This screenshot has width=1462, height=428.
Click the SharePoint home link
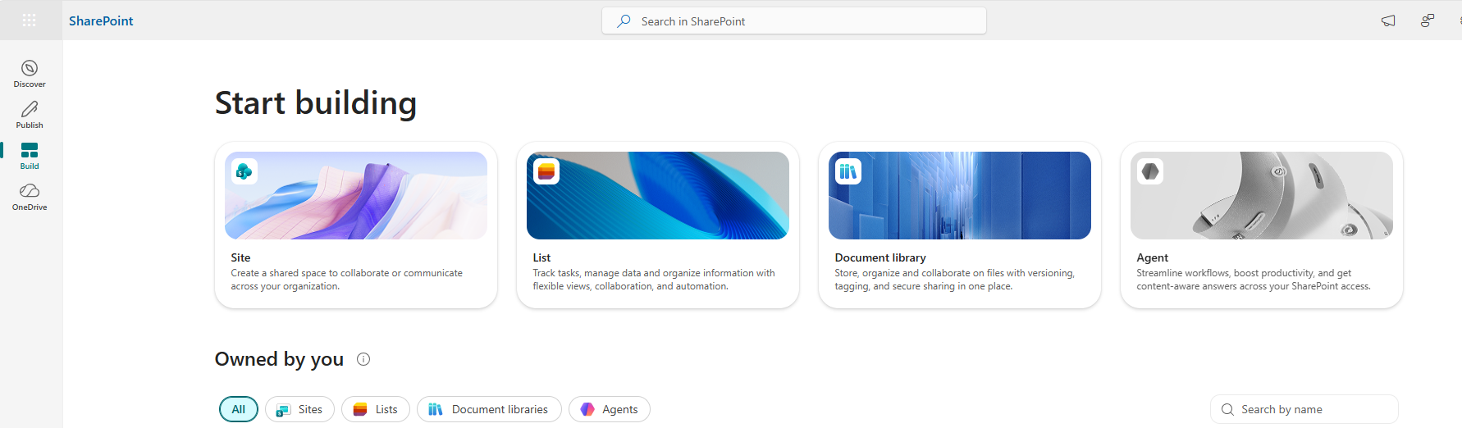101,21
